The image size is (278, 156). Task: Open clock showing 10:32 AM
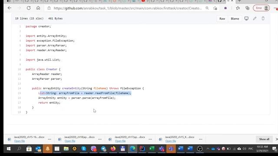tap(262, 149)
